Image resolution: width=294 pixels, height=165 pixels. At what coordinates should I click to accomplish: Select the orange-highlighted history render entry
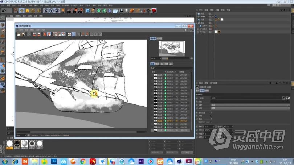(x=171, y=121)
